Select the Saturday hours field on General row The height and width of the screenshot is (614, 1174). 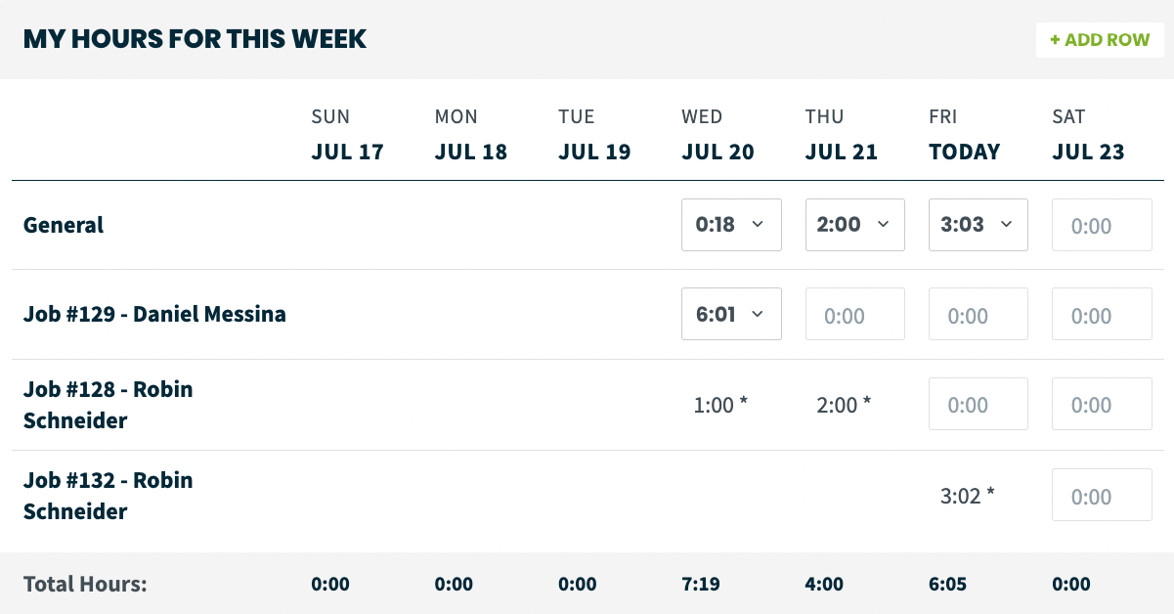[1102, 225]
